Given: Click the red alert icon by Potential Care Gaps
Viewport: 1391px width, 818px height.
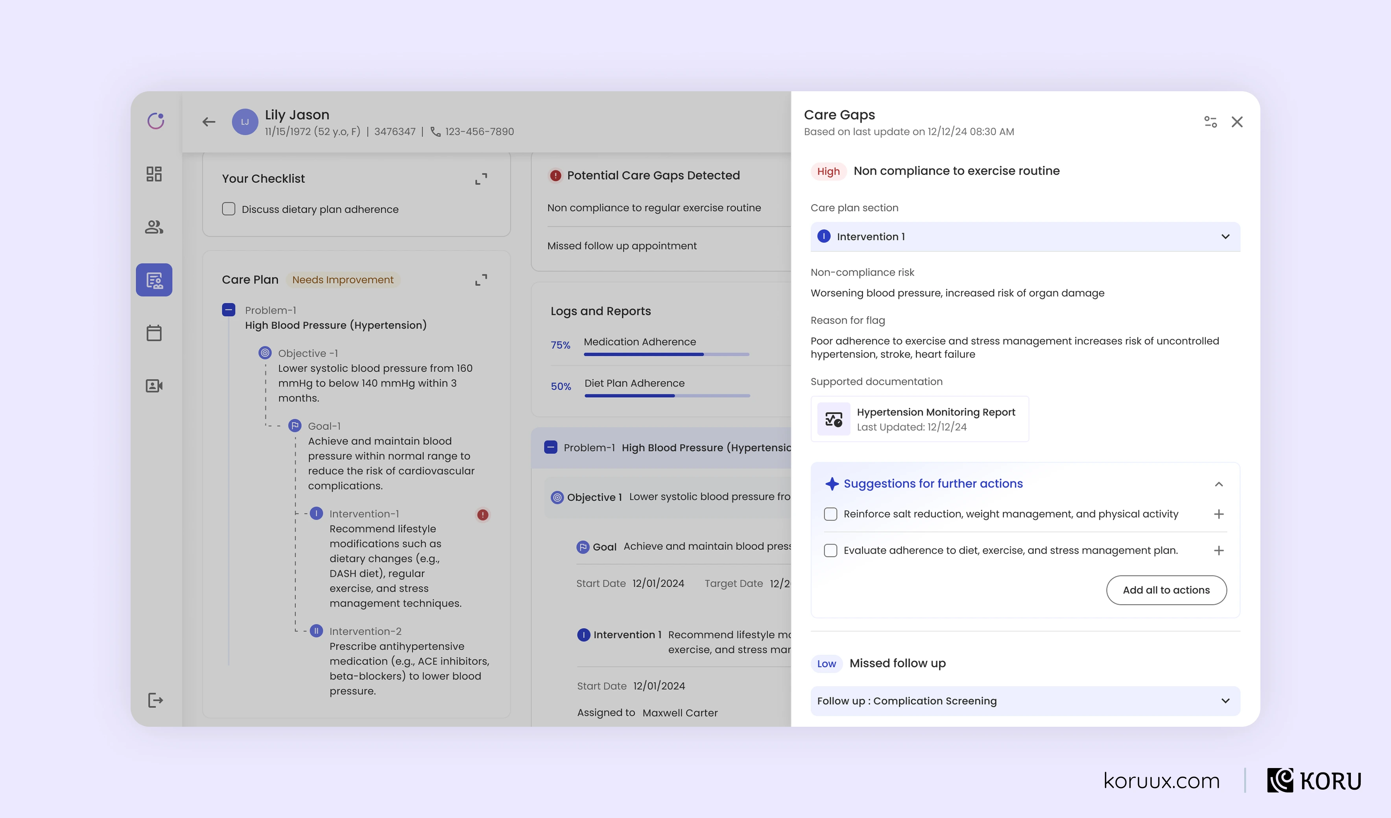Looking at the screenshot, I should 555,175.
